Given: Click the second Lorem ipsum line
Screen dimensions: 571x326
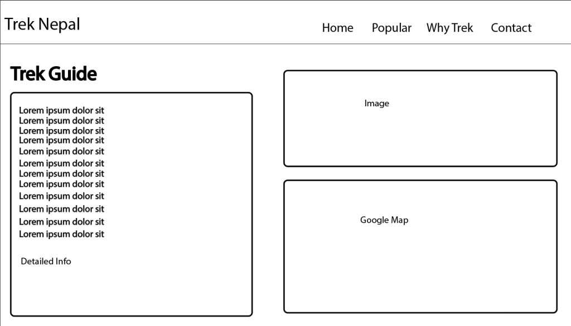Looking at the screenshot, I should [x=61, y=121].
